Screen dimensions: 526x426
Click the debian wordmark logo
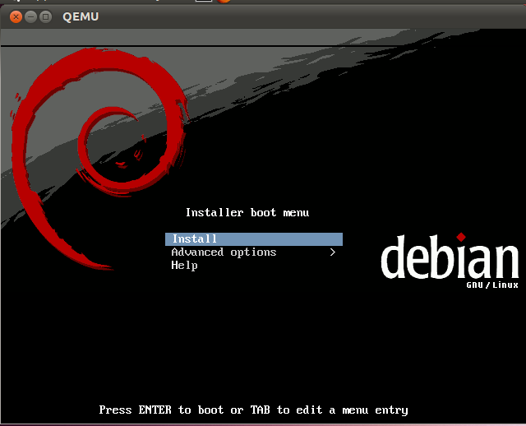tap(450, 257)
